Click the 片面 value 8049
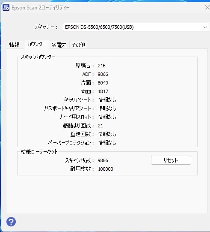The height and width of the screenshot is (232, 210). 103,83
